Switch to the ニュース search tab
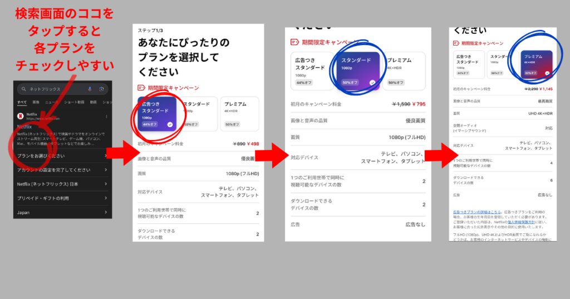Screen dimensions: 570x299 pos(51,102)
